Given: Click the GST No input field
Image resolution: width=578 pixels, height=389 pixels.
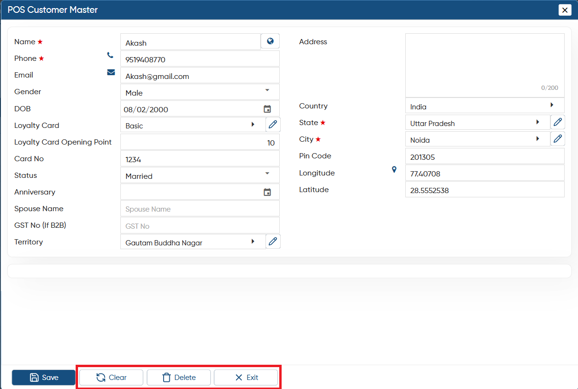Looking at the screenshot, I should [x=200, y=225].
